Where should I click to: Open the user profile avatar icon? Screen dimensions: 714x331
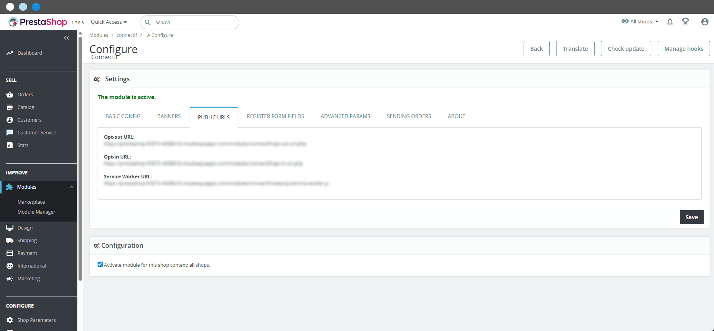705,22
